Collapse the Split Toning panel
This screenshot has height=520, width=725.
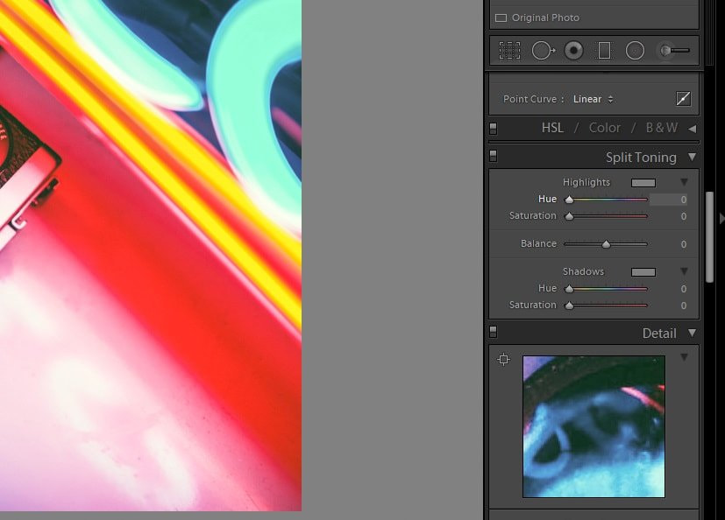tap(692, 158)
